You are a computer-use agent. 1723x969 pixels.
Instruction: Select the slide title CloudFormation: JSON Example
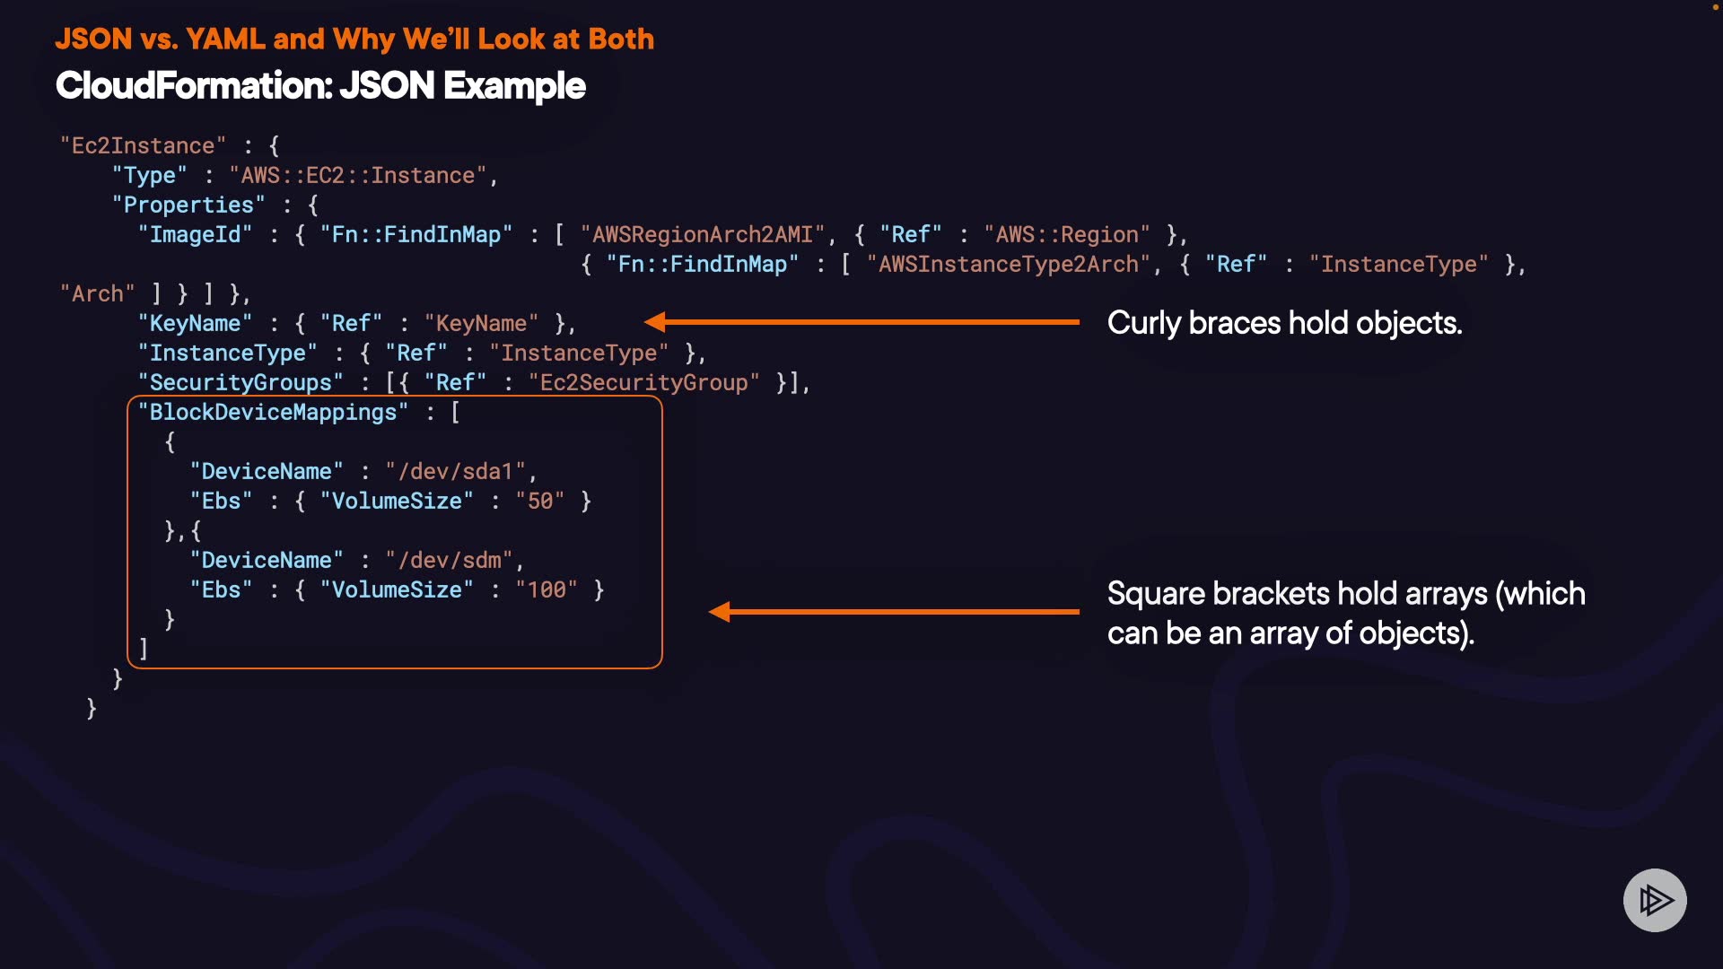(x=320, y=86)
